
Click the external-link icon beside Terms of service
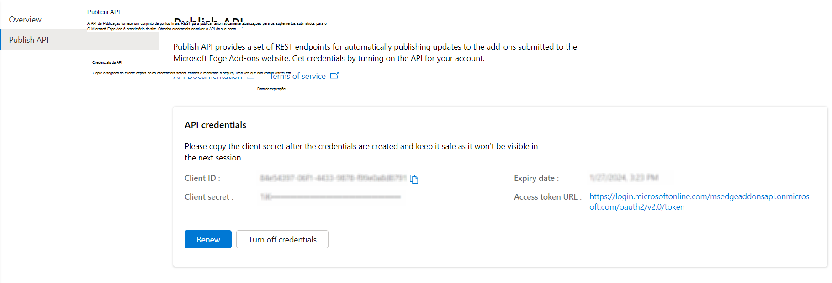tap(334, 76)
